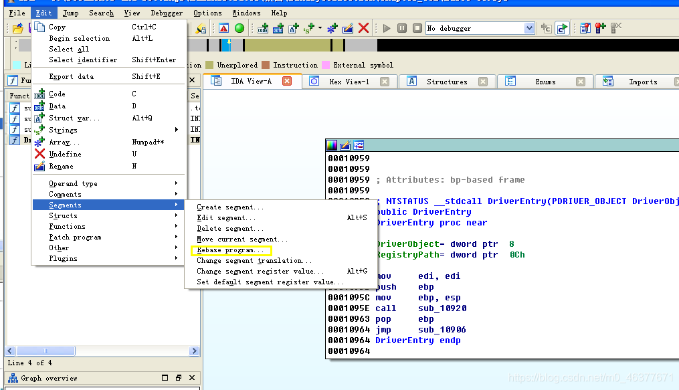Screen dimensions: 679x390
Task: Click the open file folder icon
Action: point(18,29)
